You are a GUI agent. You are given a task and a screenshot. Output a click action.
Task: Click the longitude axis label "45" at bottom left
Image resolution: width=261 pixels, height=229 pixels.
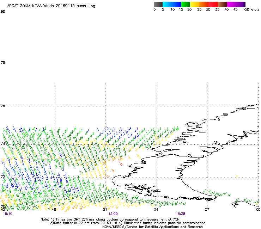(3, 209)
